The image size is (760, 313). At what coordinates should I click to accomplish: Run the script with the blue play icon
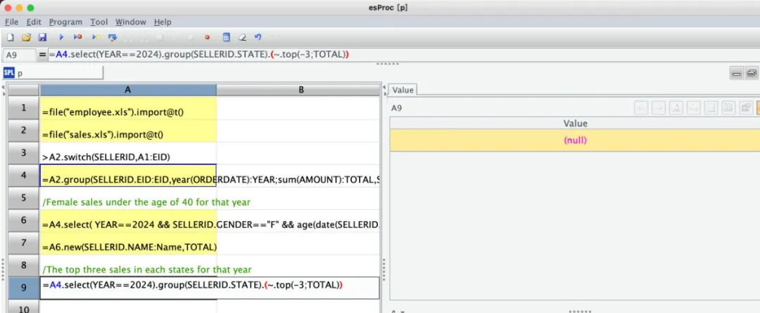point(62,37)
